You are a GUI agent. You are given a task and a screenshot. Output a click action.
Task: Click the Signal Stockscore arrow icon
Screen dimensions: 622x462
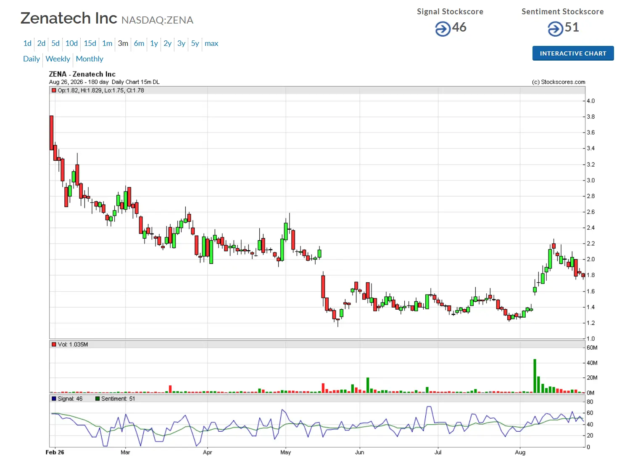(x=443, y=29)
